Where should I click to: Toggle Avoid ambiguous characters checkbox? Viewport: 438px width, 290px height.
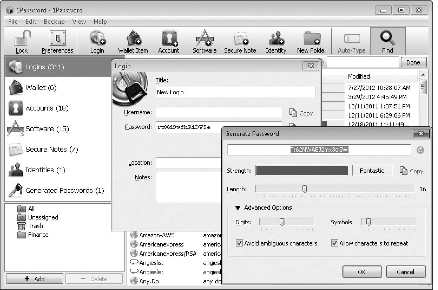[x=239, y=243]
